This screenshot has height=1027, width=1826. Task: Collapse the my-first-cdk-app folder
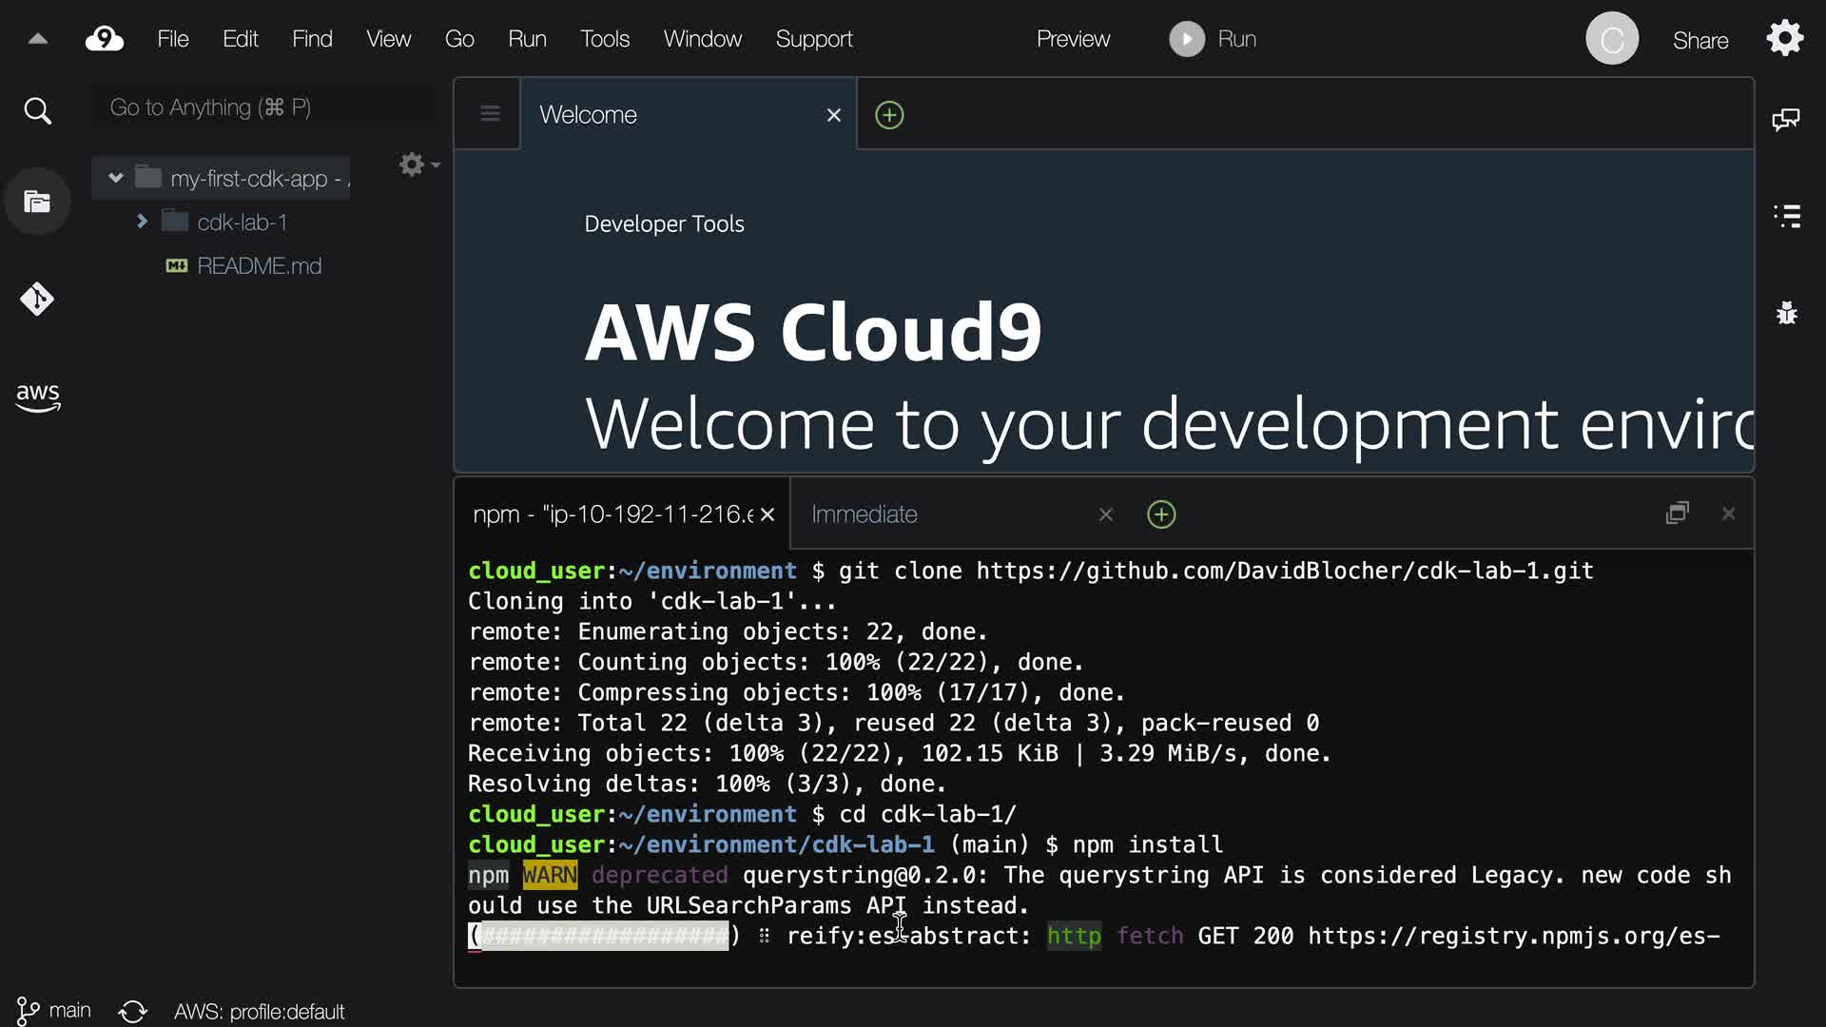coord(116,178)
